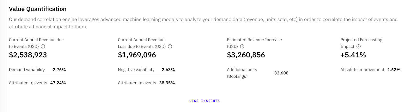
Task: Click the Additional units (Bookings) label
Action: [x=242, y=73]
